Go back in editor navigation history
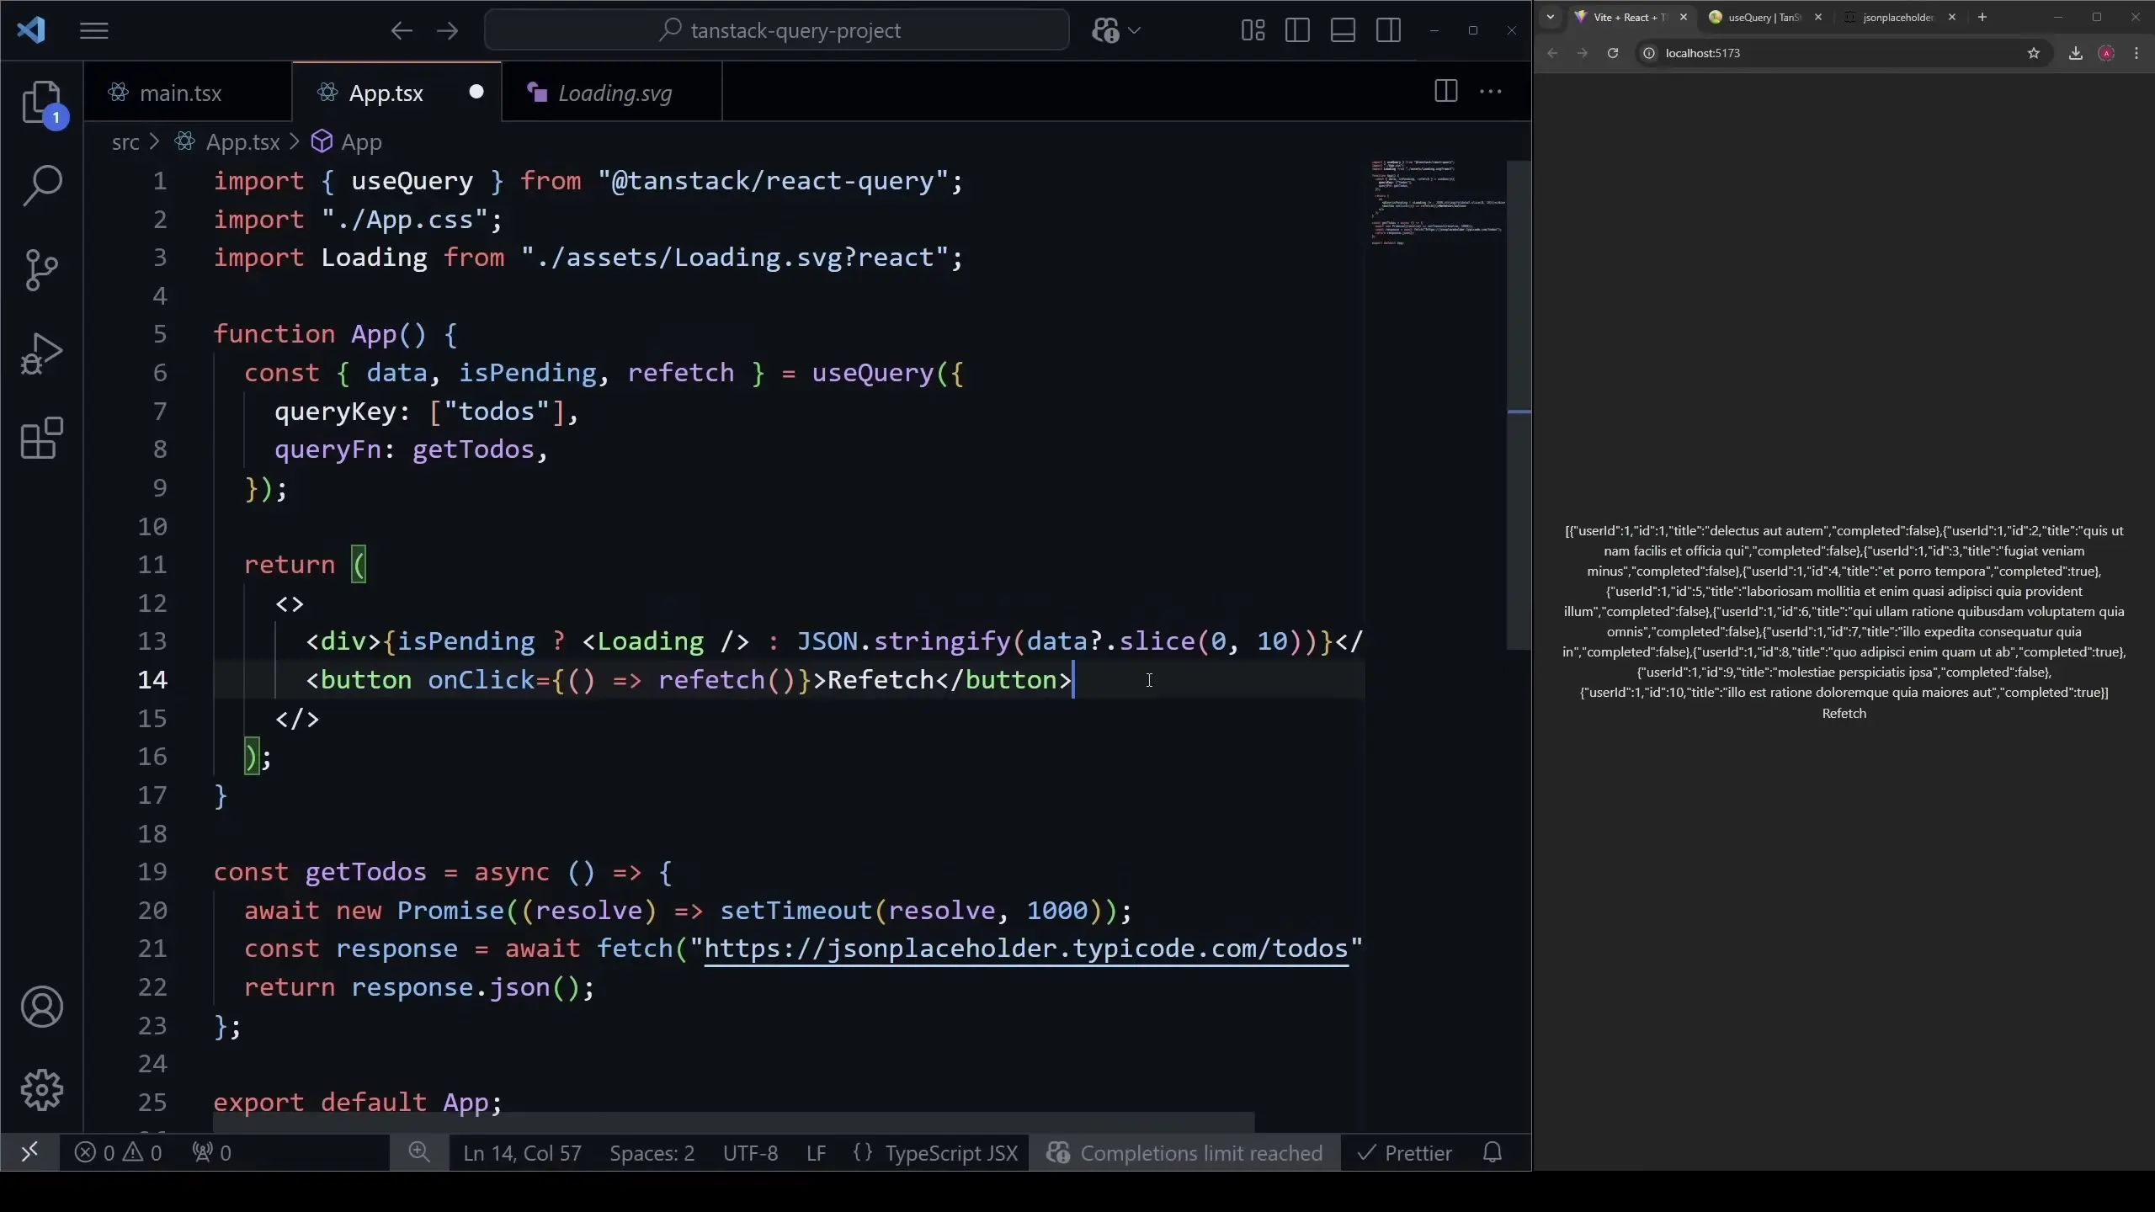Image resolution: width=2155 pixels, height=1212 pixels. pyautogui.click(x=402, y=31)
